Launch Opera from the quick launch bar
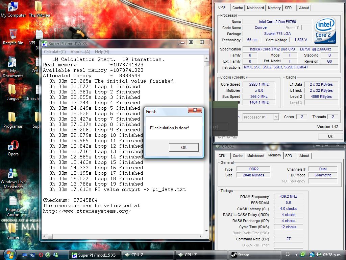 coord(41,255)
